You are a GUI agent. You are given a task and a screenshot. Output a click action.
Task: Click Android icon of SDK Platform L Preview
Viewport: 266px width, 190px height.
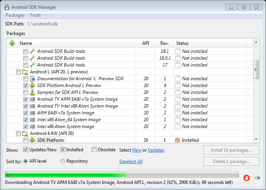click(x=32, y=85)
